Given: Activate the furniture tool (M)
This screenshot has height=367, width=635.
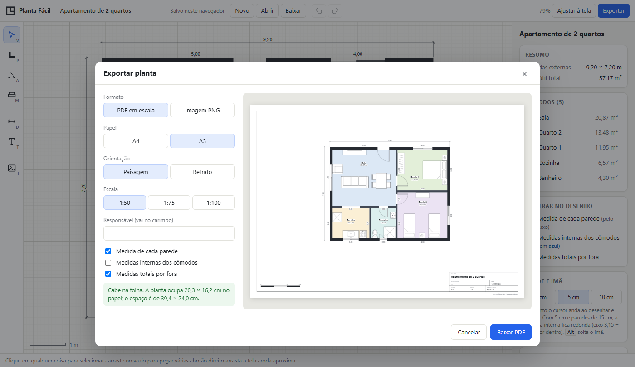Looking at the screenshot, I should (x=12, y=95).
